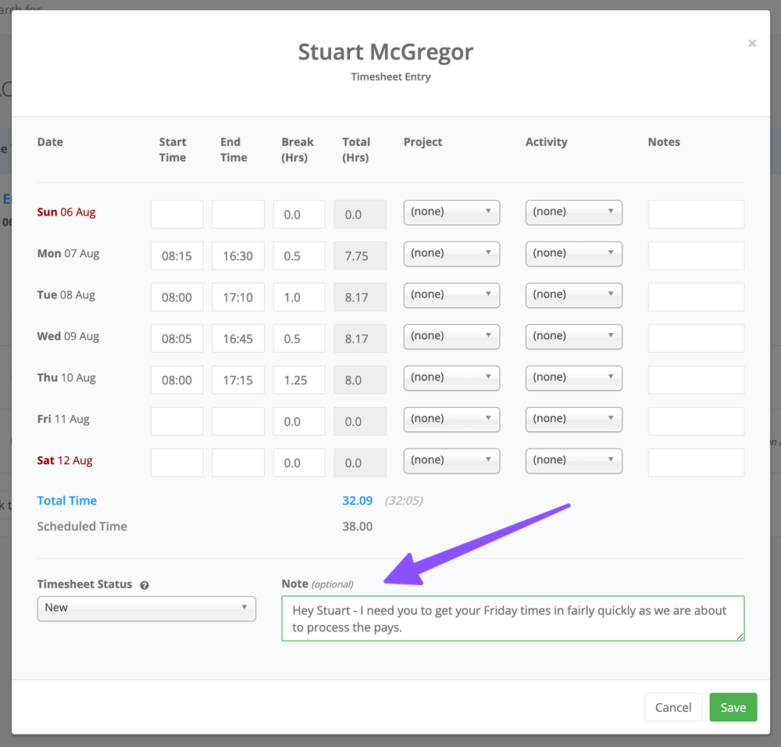Select the End Time field for Thu 10 Aug

(x=237, y=380)
